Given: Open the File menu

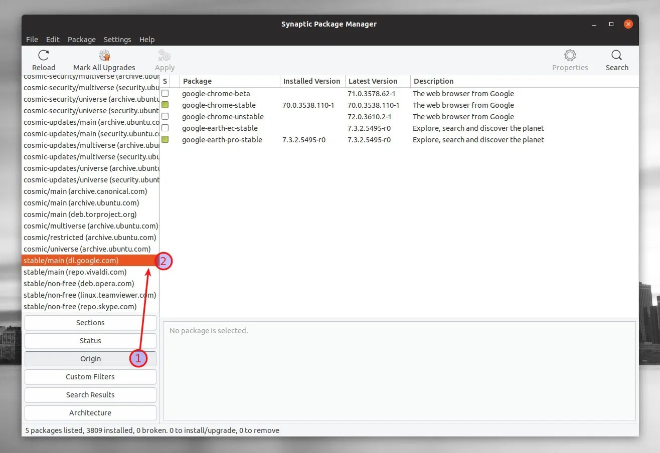Looking at the screenshot, I should click(32, 40).
